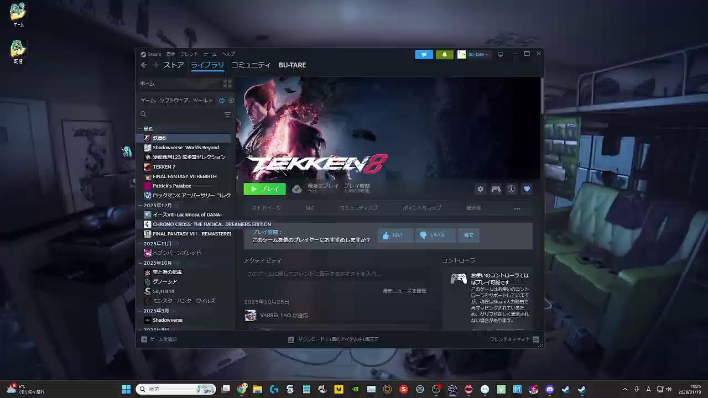
Task: Open 掲示板 link
Action: click(x=473, y=208)
